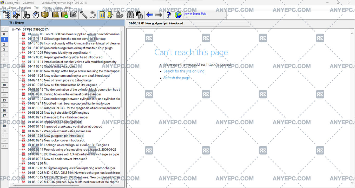Screen dimensions: 355x188
Task: Open the Show menu
Action: point(12,8)
